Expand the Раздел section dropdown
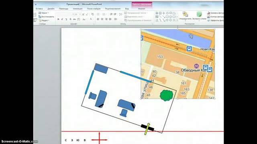 [44, 20]
